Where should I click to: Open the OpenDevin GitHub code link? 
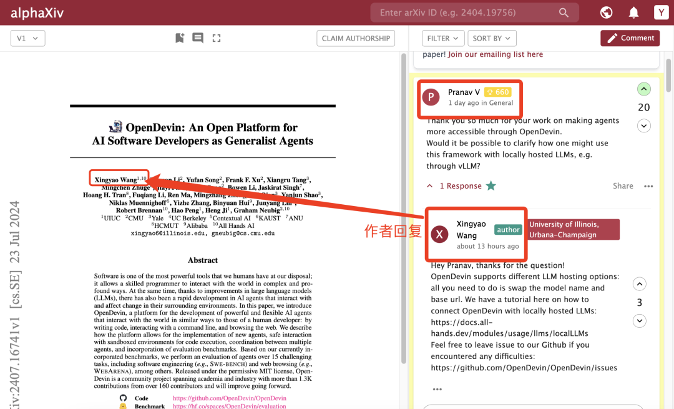[230, 398]
